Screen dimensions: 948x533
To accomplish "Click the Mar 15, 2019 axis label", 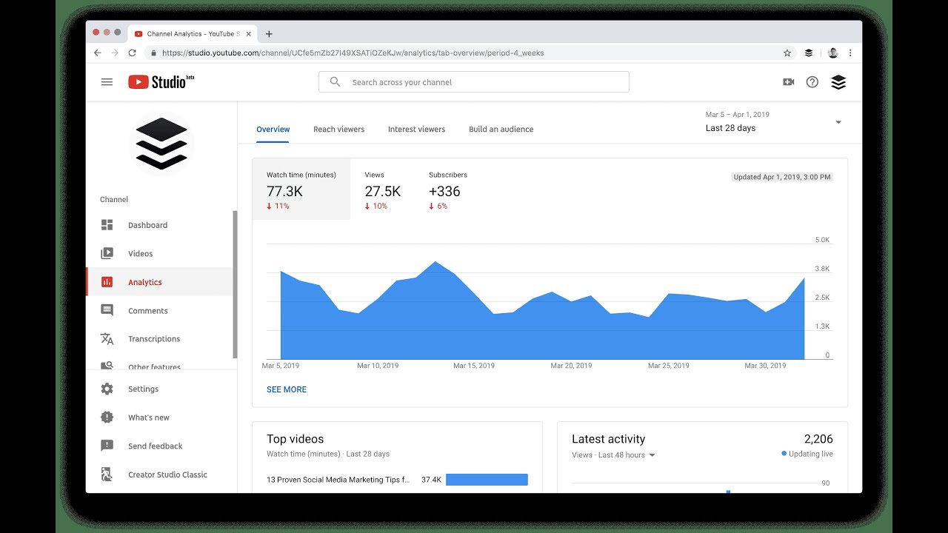I will tap(474, 366).
